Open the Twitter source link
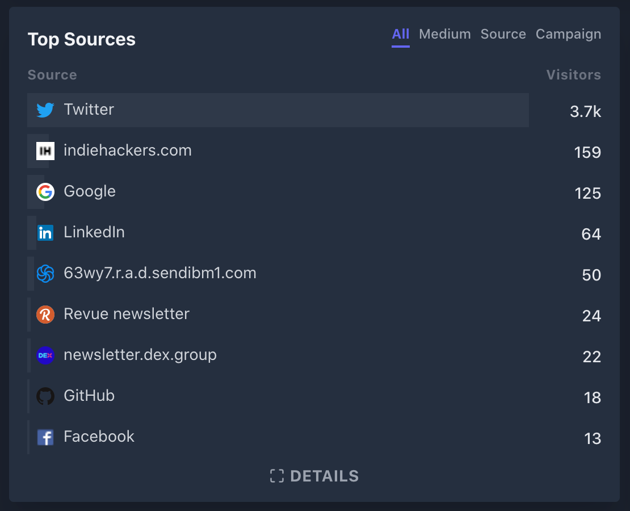Image resolution: width=630 pixels, height=511 pixels. (x=89, y=110)
